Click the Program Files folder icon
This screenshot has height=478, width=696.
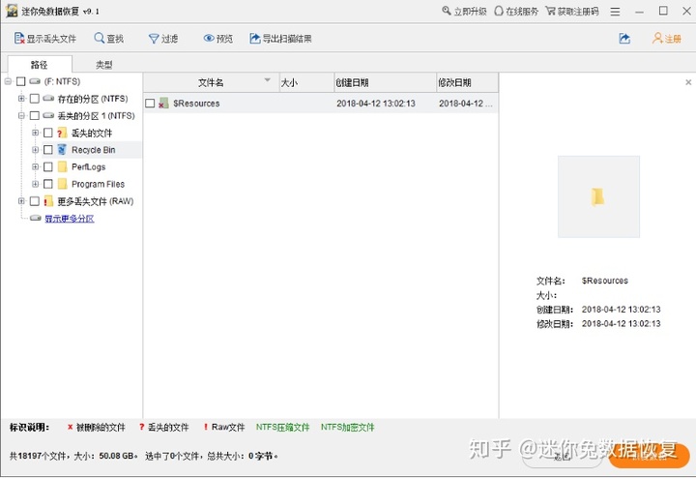pyautogui.click(x=63, y=184)
